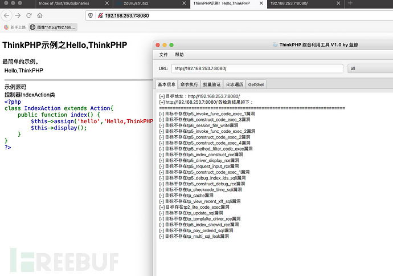Click the tp6_session_file_write result line
This screenshot has height=276, width=393.
[199, 125]
